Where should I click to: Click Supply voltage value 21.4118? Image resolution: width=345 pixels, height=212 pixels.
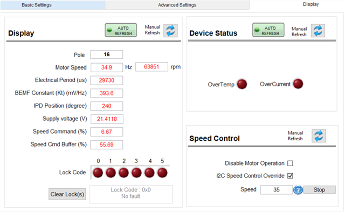[x=107, y=119]
